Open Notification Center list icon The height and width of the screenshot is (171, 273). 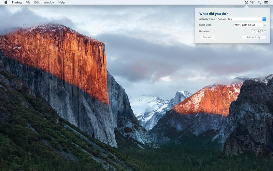pyautogui.click(x=266, y=2)
